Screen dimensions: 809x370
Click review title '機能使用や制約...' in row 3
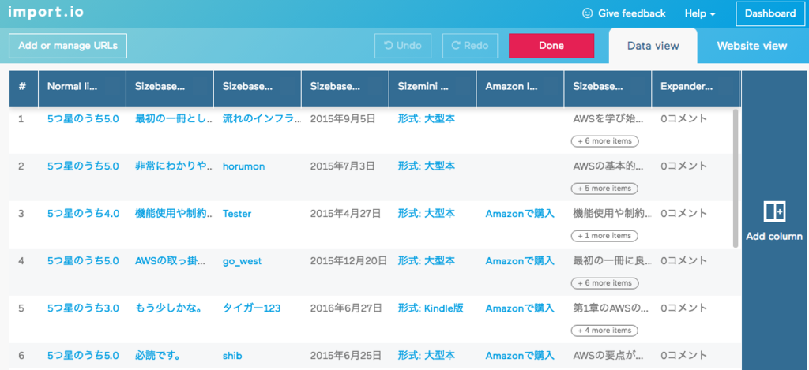pyautogui.click(x=174, y=214)
